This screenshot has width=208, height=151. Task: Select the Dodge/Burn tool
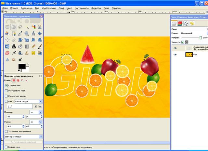(x=20, y=59)
